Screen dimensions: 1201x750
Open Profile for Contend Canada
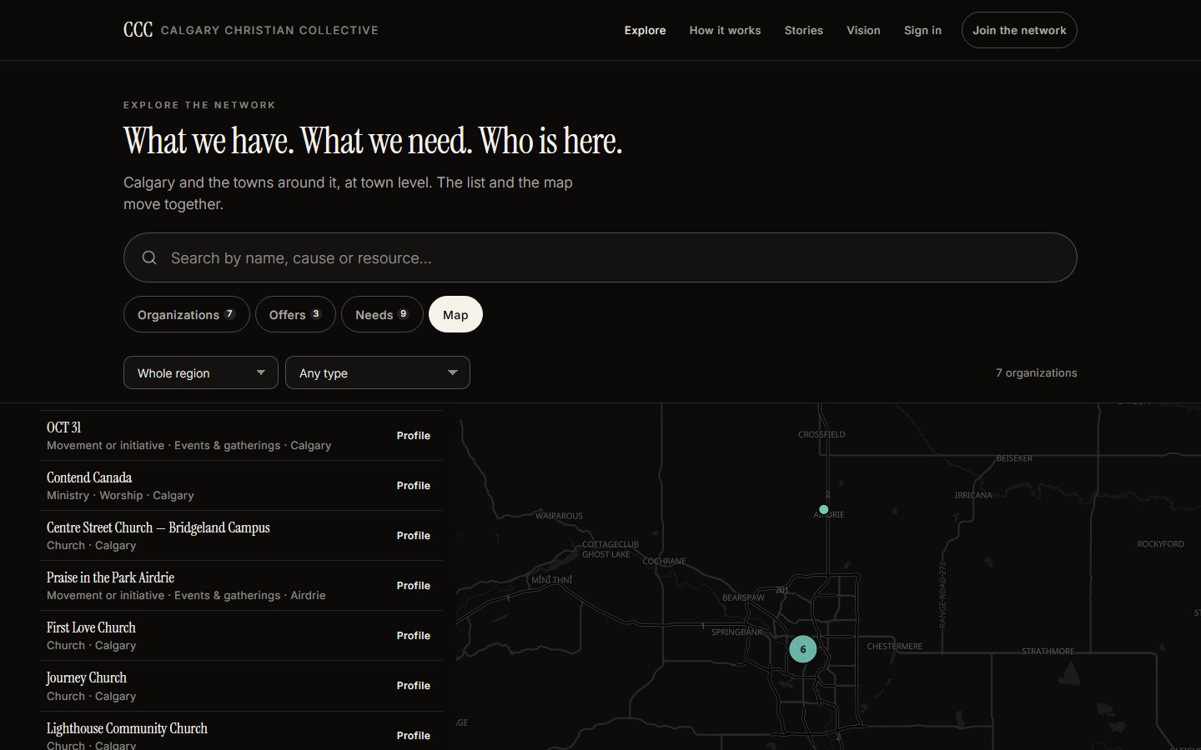pos(414,485)
